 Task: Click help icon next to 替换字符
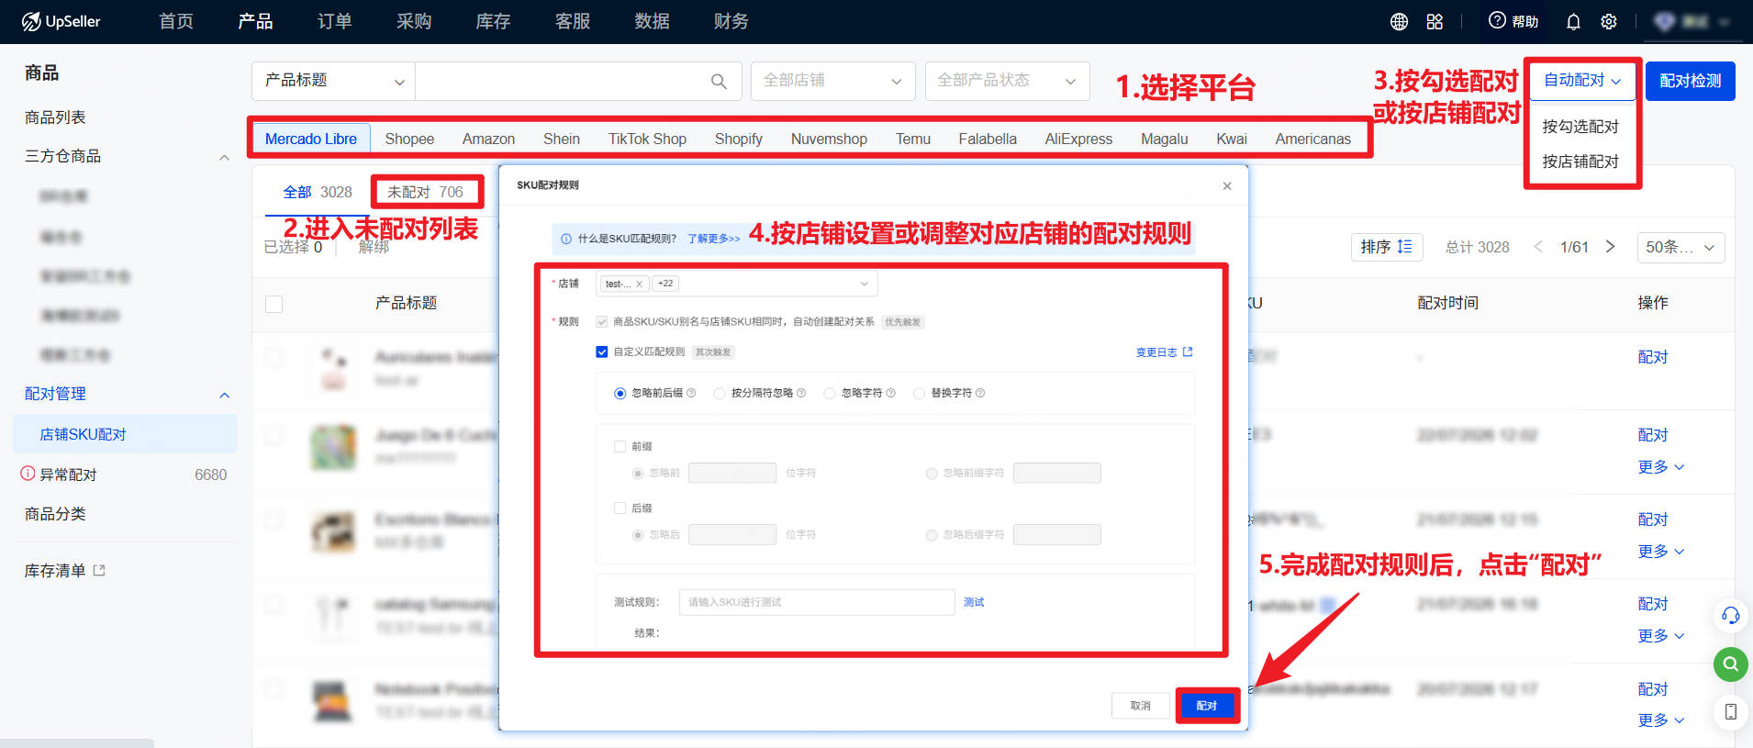point(980,393)
